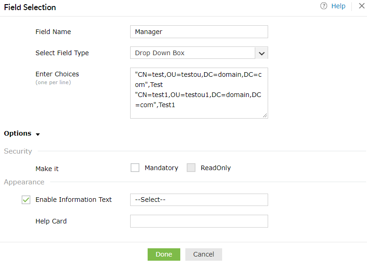Click the Help question mark icon

click(324, 6)
